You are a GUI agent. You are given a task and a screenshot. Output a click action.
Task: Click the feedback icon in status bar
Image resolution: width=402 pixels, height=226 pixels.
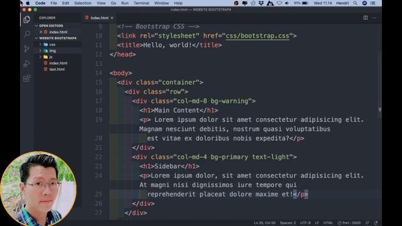pyautogui.click(x=367, y=223)
